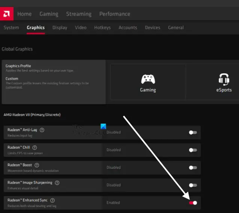Viewport: 239px width, 213px height.
Task: Click the Custom profile label
Action: [x=12, y=79]
